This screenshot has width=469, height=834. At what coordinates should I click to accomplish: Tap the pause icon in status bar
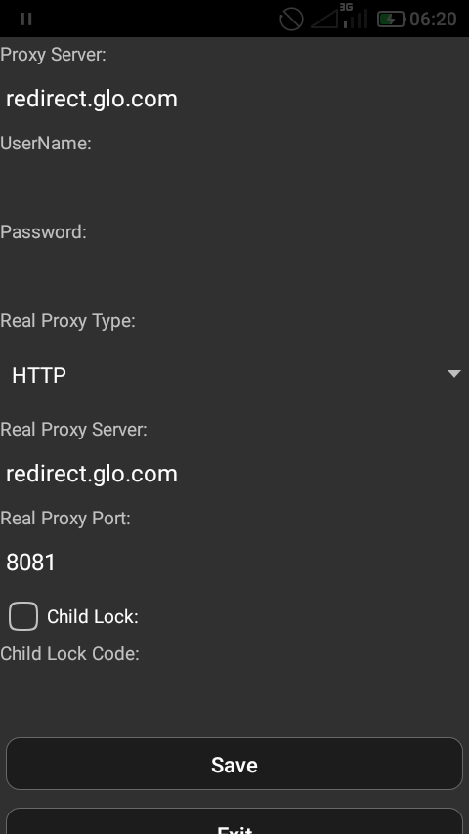[26, 20]
